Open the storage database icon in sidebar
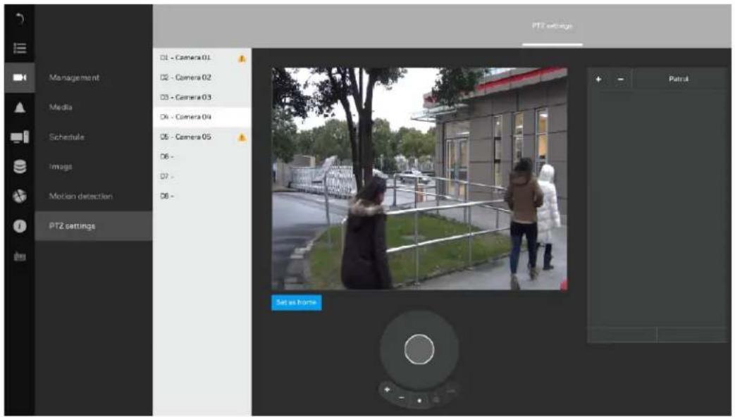This screenshot has width=735, height=417. tap(20, 166)
